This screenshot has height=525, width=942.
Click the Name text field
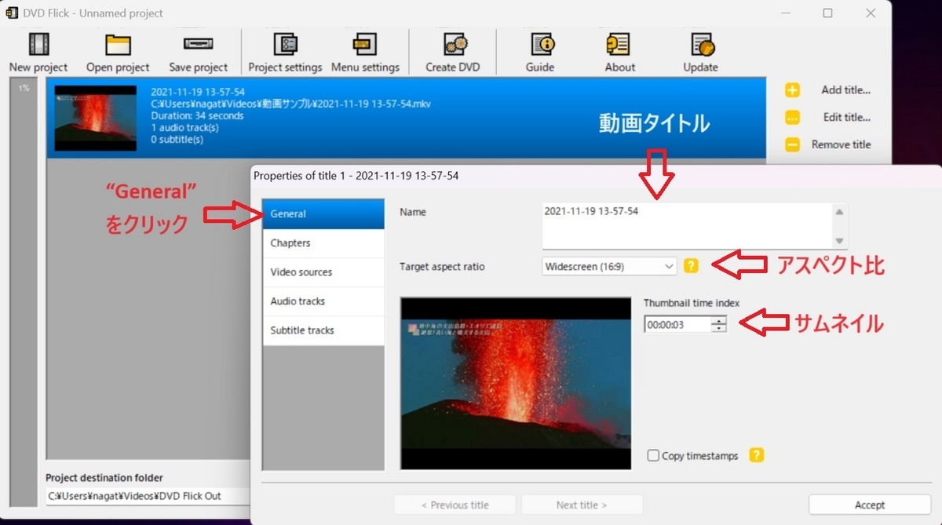[x=687, y=226]
